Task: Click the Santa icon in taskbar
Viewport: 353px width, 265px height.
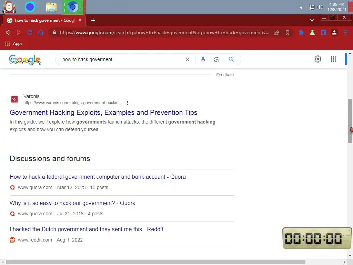Action: tap(9, 7)
